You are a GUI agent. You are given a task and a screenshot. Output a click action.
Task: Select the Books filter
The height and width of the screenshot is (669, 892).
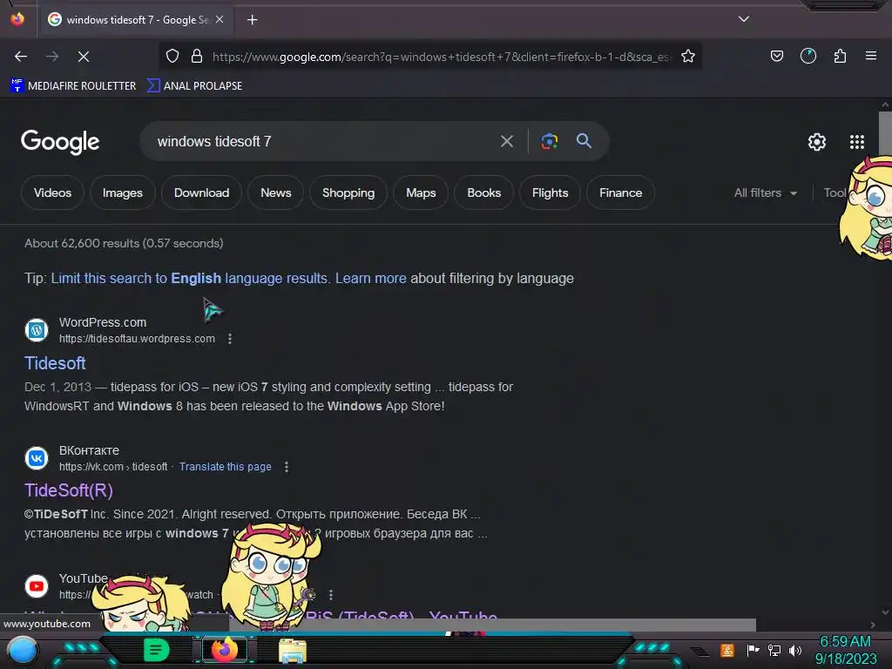click(x=484, y=193)
